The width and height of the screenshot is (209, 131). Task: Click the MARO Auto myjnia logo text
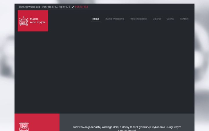pyautogui.click(x=38, y=21)
